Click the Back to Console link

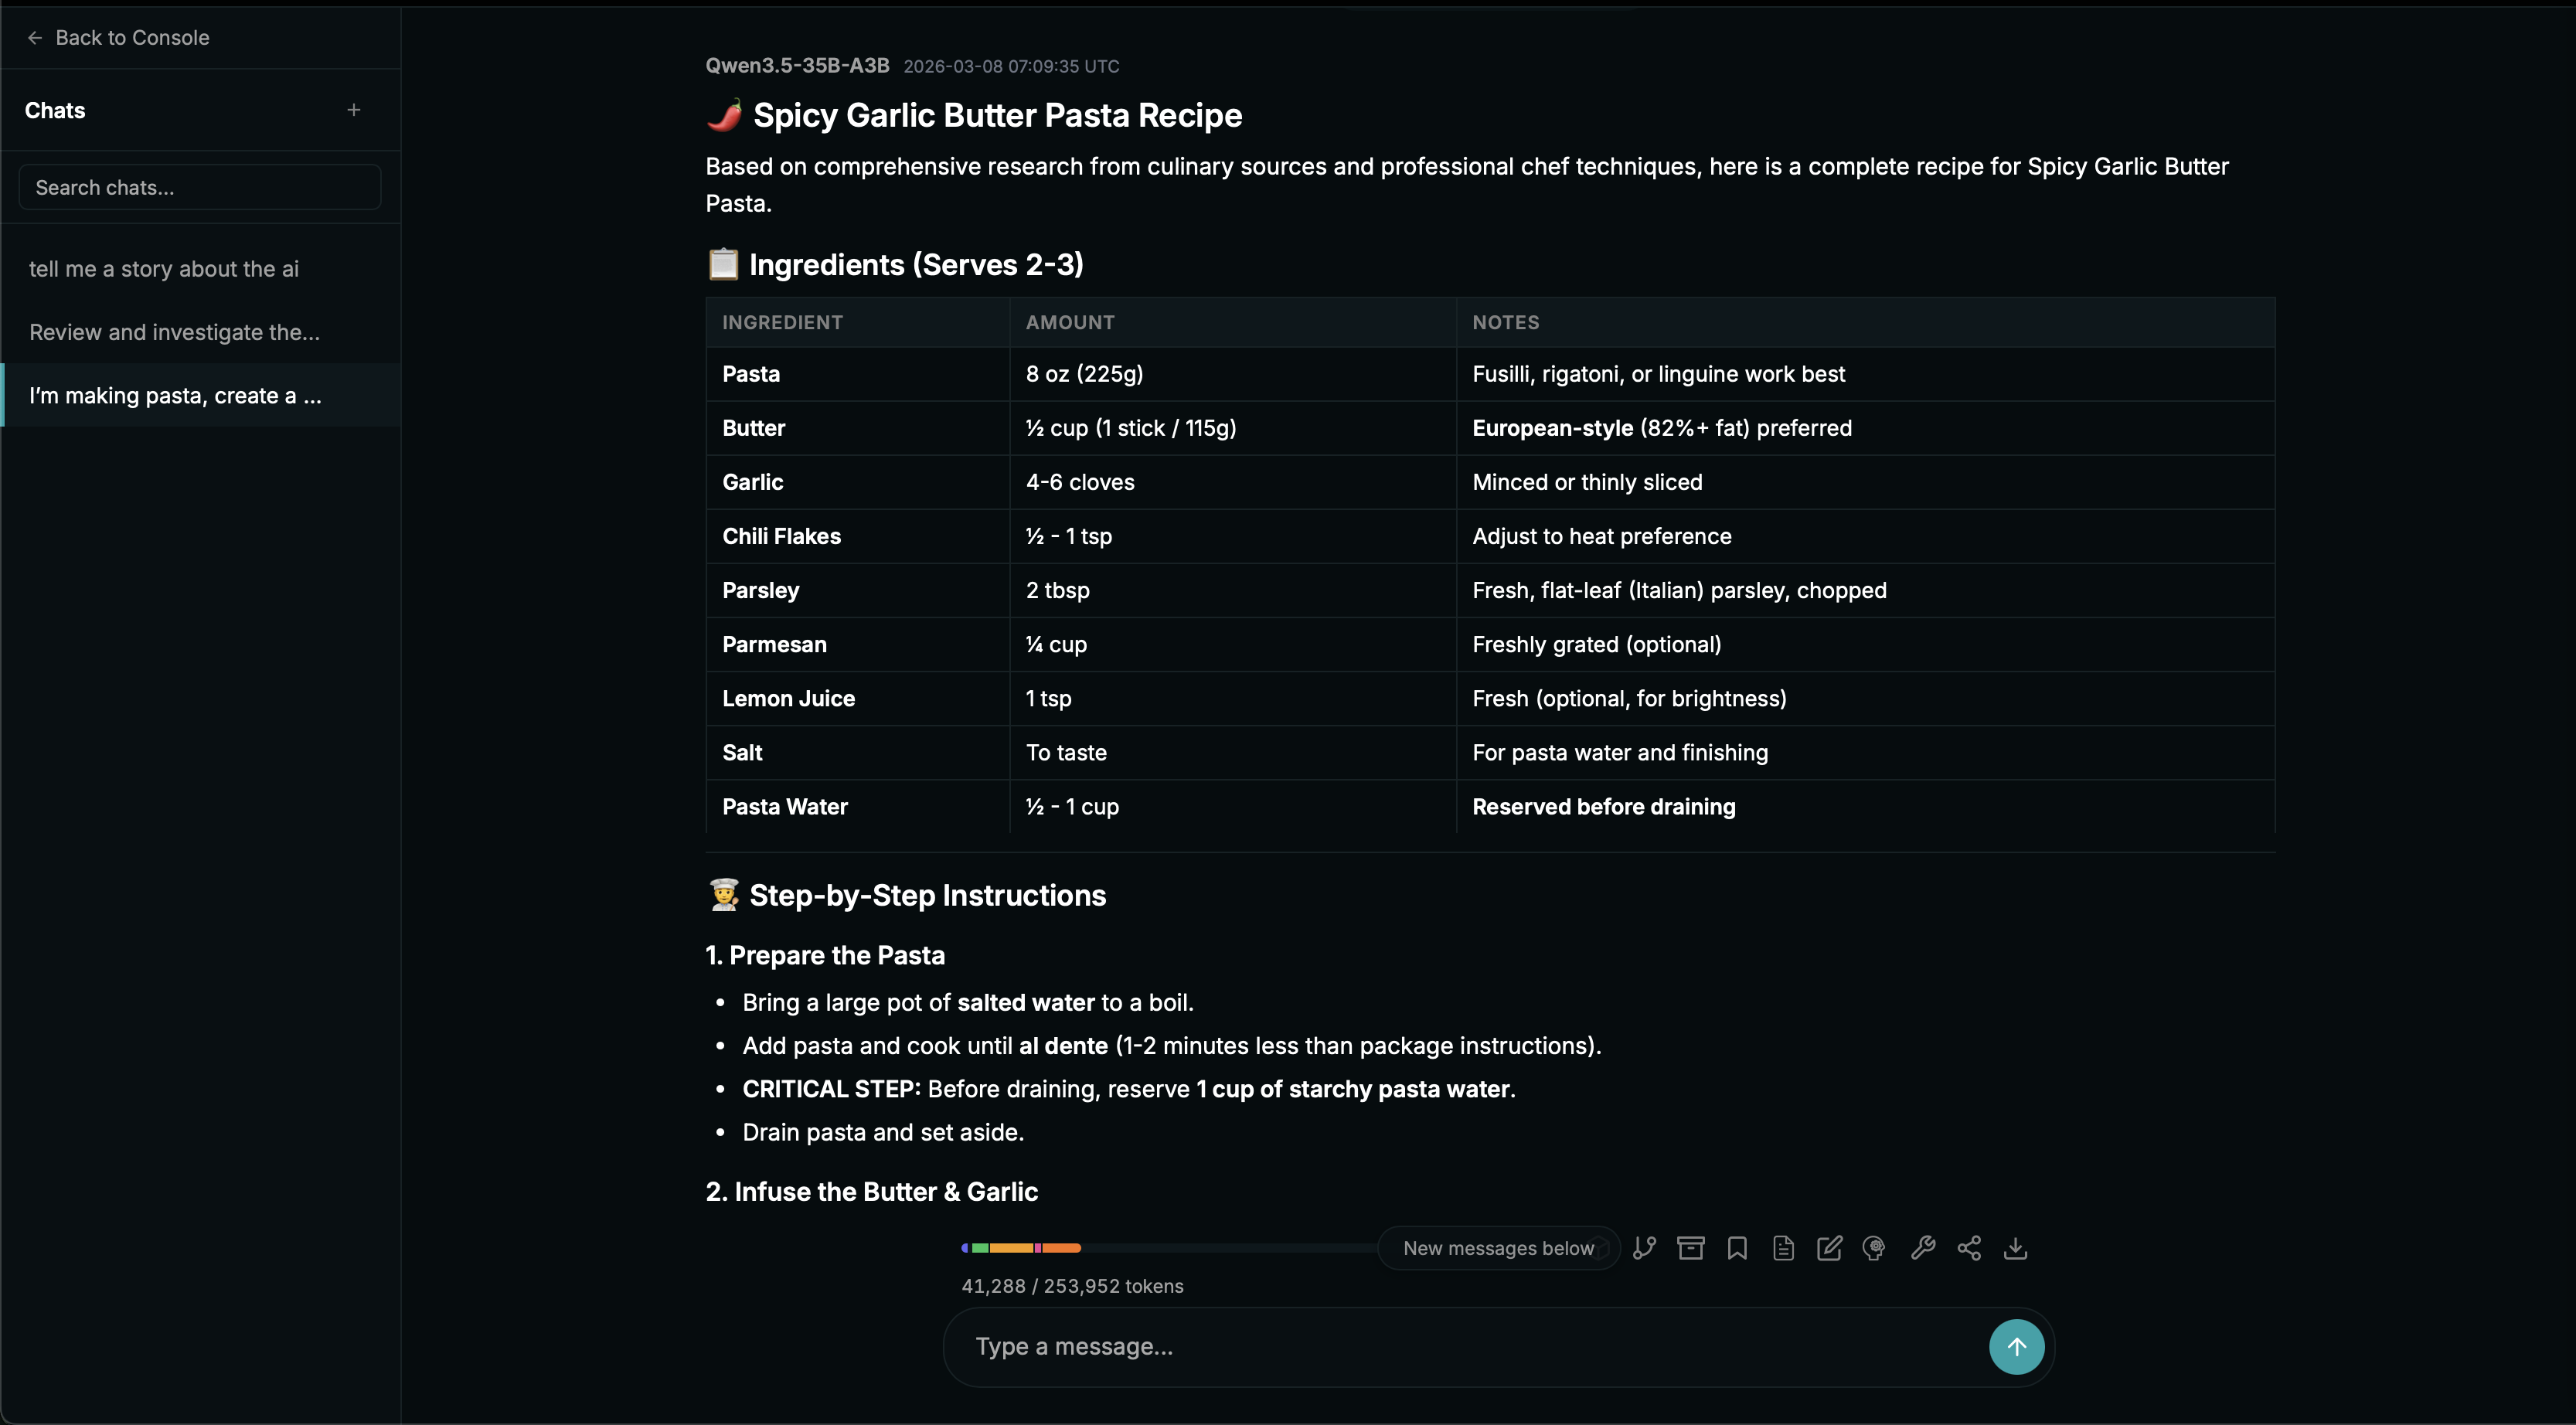[117, 37]
